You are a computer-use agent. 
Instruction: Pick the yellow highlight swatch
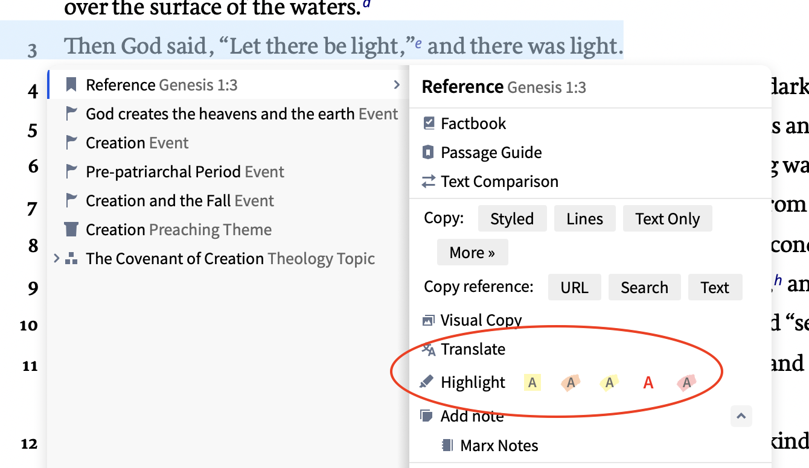click(531, 382)
